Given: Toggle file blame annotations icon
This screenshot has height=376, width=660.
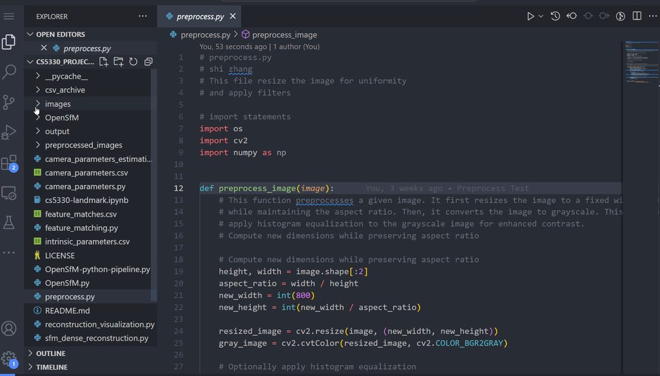Looking at the screenshot, I should click(621, 16).
